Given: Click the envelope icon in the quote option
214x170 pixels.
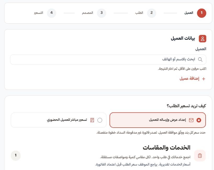Looking at the screenshot, I should (x=191, y=120).
